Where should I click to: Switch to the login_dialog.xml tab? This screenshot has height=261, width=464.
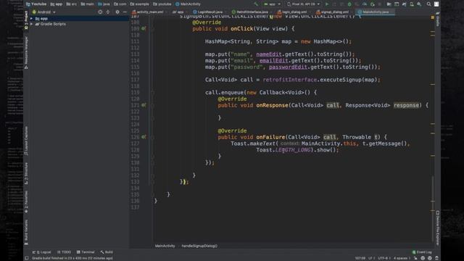292,12
